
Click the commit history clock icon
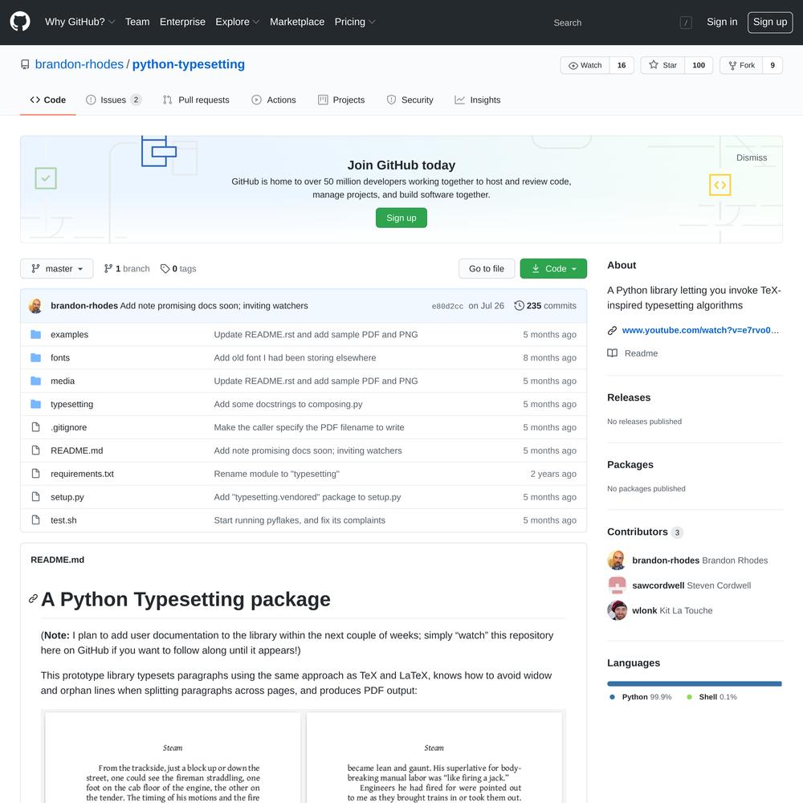coord(519,306)
